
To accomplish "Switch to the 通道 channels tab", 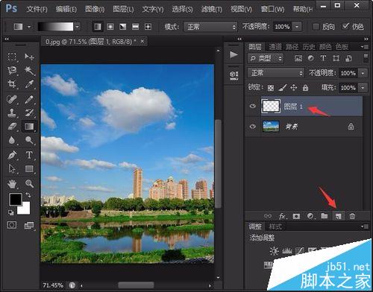I will pos(275,47).
